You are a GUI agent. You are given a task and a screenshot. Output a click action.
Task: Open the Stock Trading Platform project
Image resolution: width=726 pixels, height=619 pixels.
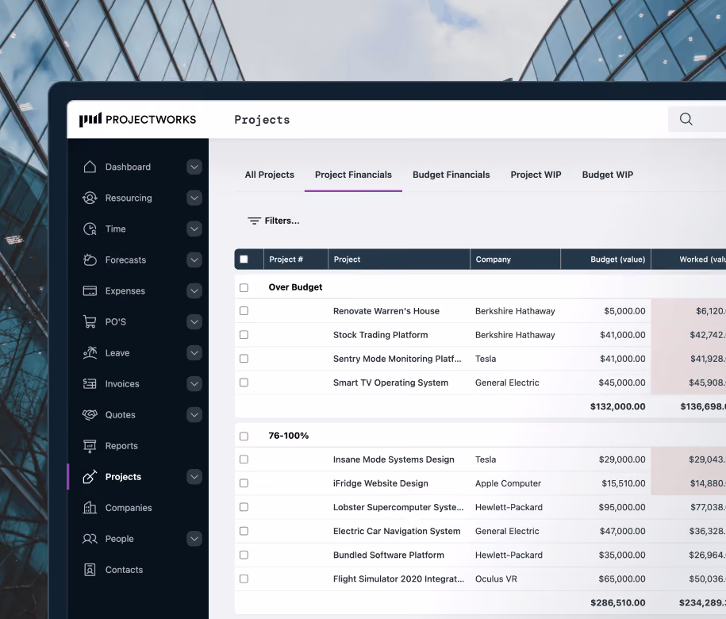[381, 335]
